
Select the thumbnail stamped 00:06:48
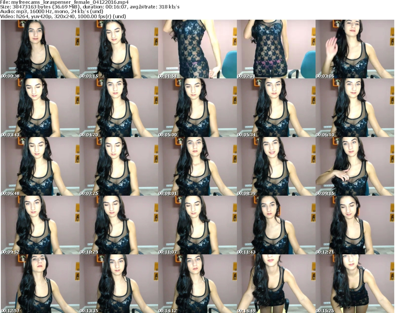tap(40, 166)
